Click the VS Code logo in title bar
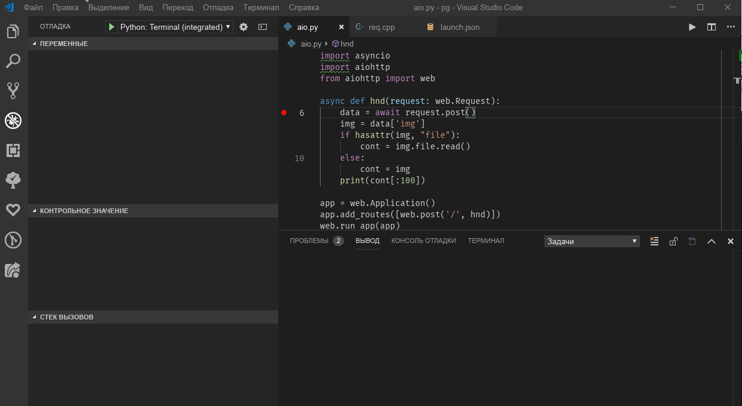This screenshot has width=742, height=406. coord(9,8)
